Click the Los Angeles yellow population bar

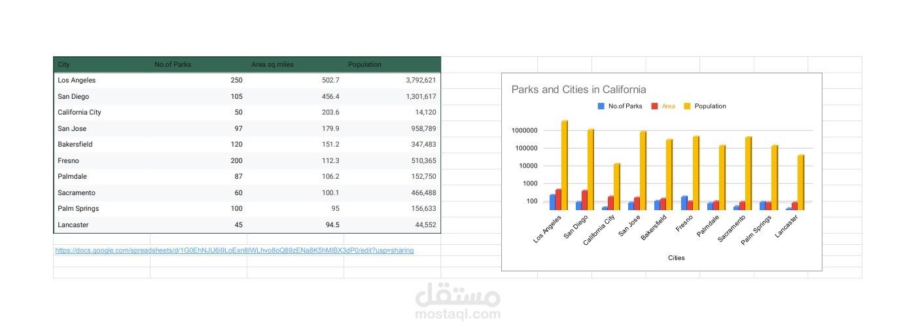[x=564, y=165]
